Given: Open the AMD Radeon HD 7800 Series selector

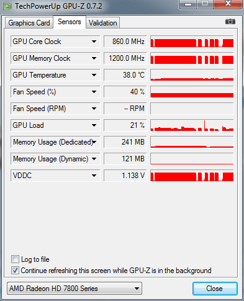Looking at the screenshot, I should coord(75,288).
